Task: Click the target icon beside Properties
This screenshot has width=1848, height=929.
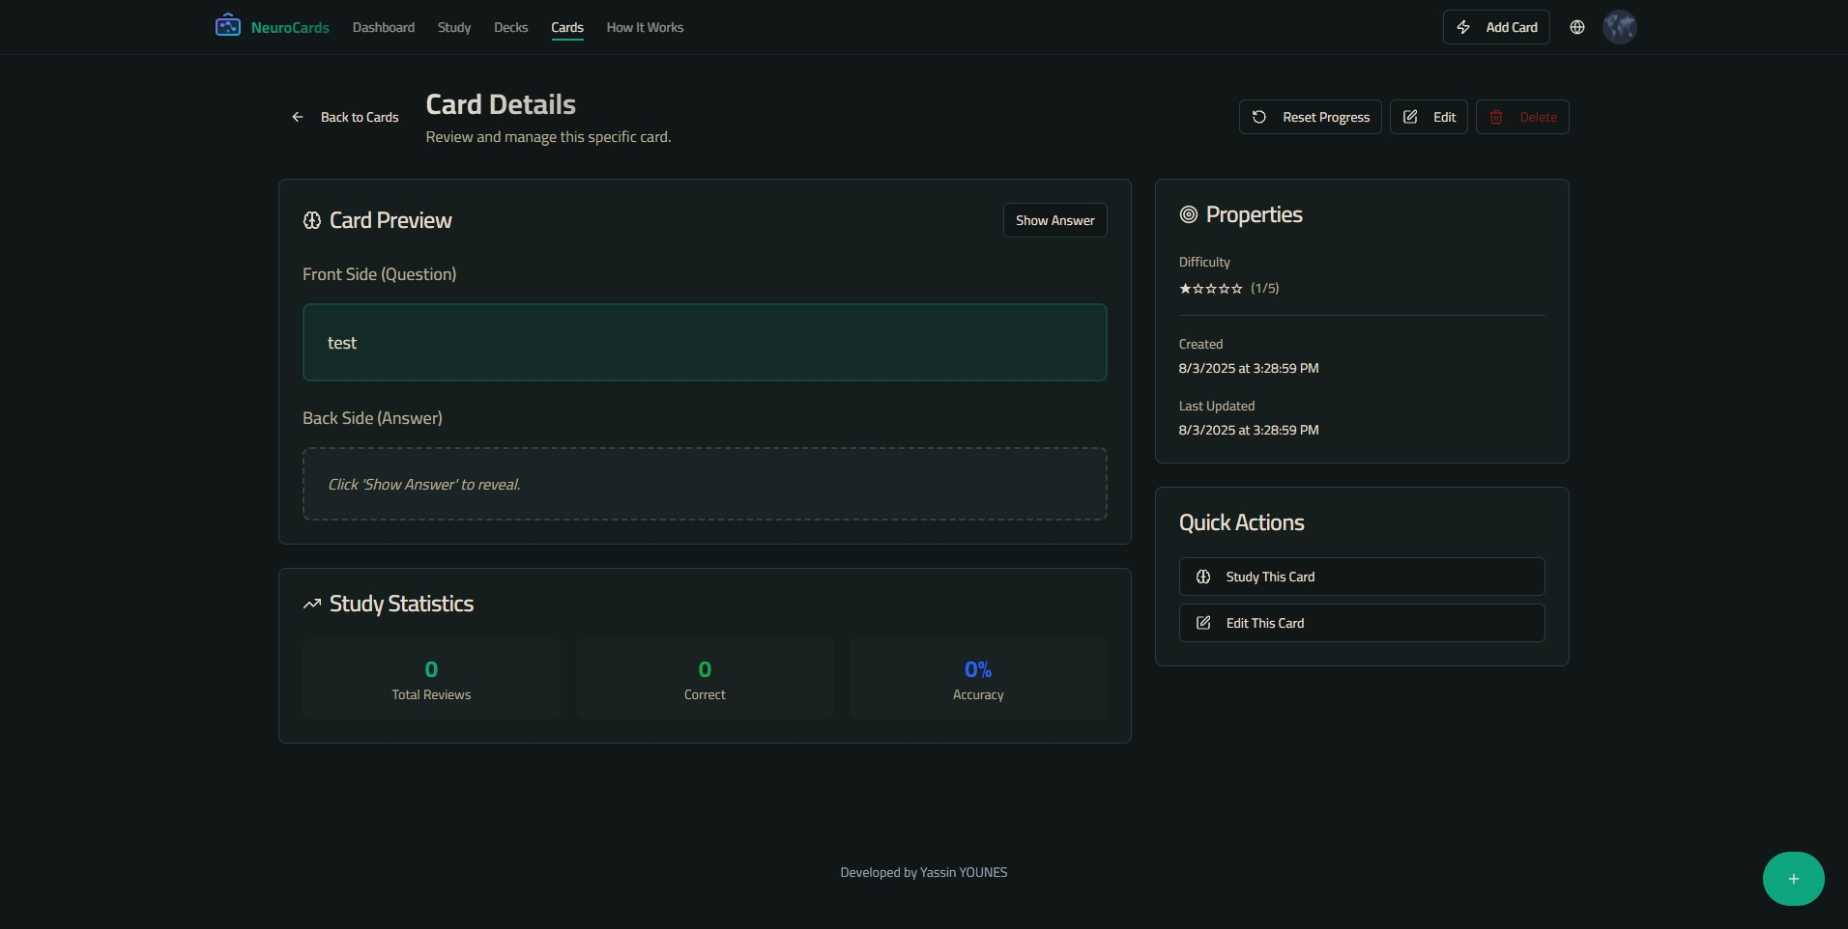Action: pos(1189,214)
